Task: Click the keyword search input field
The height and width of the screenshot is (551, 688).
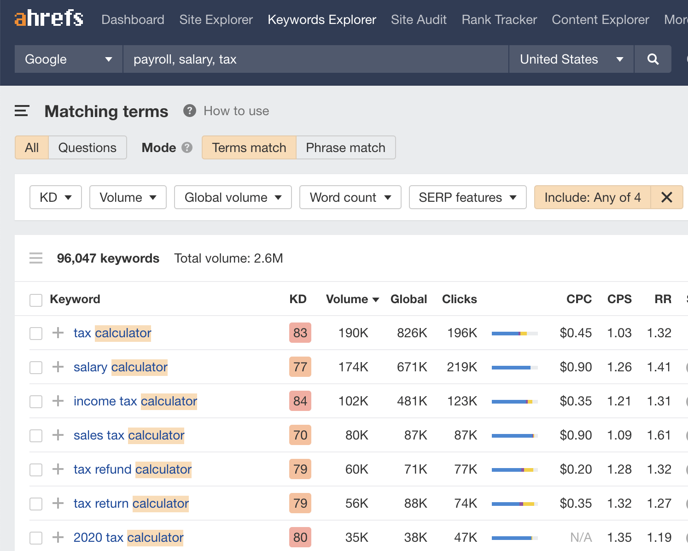Action: click(315, 59)
